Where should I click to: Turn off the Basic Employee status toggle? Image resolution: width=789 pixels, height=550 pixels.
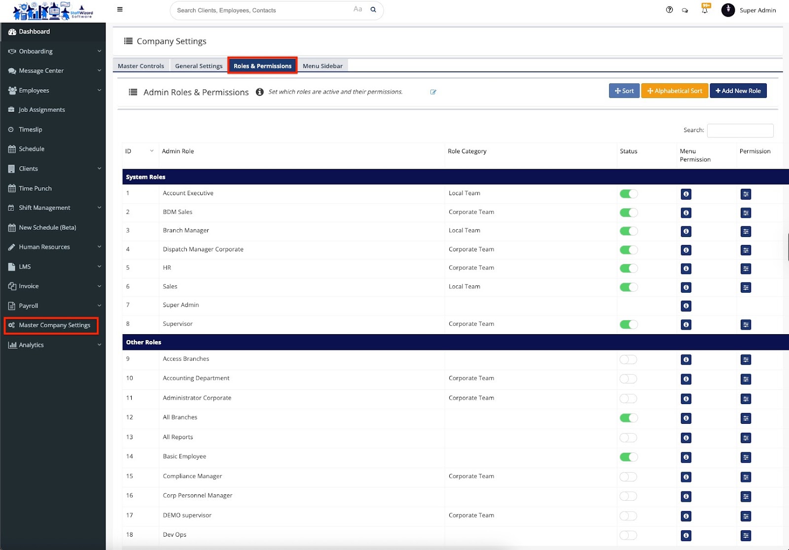(629, 457)
